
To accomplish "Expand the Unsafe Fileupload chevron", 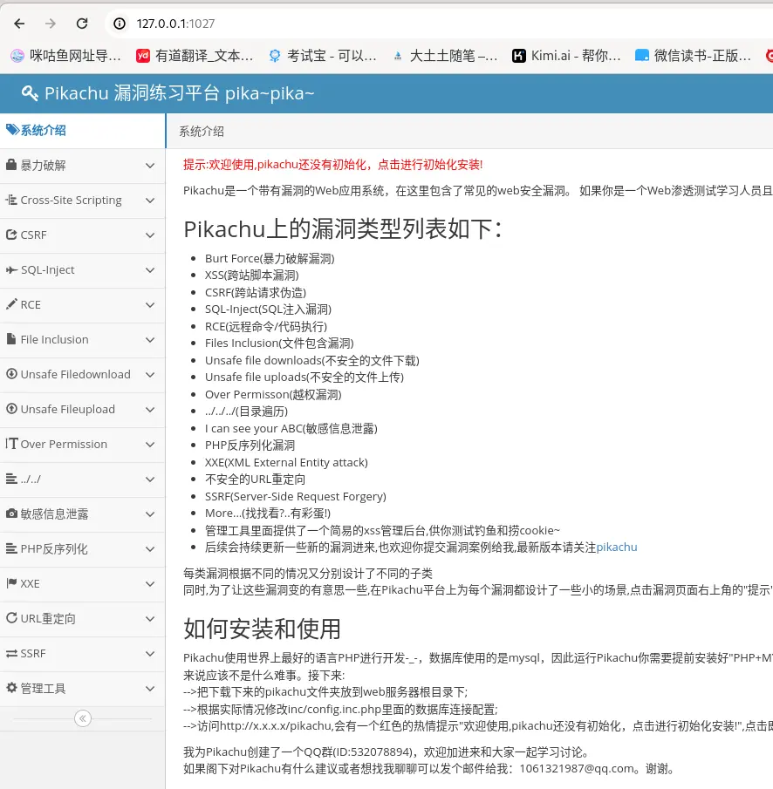I will [149, 410].
